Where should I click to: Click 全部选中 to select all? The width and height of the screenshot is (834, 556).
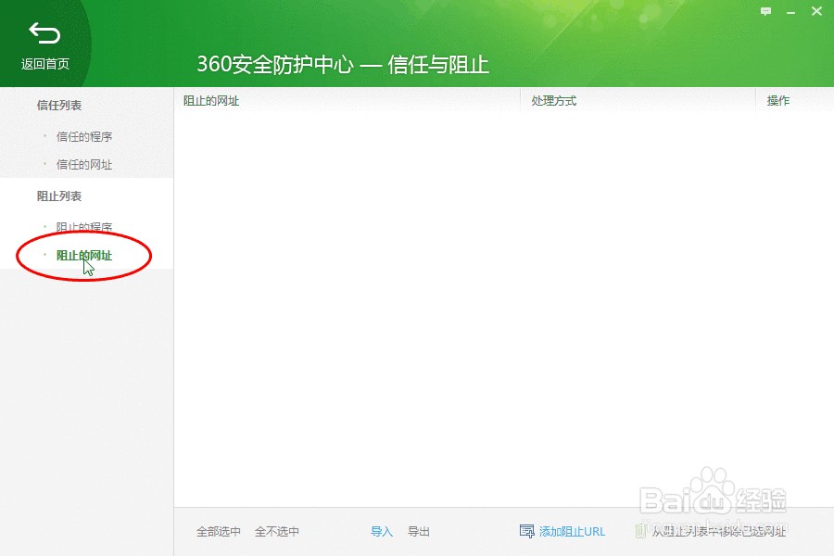pyautogui.click(x=219, y=532)
